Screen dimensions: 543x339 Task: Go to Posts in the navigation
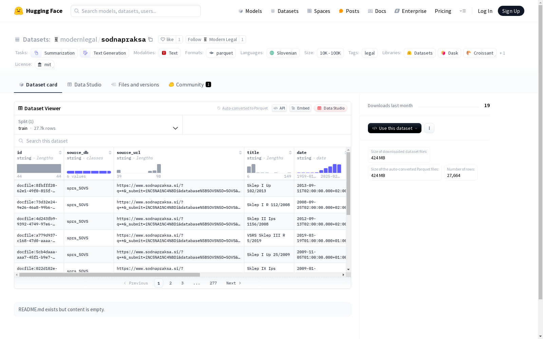[x=349, y=11]
